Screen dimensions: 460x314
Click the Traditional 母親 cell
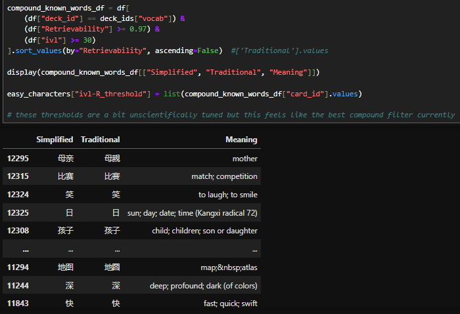tap(112, 159)
